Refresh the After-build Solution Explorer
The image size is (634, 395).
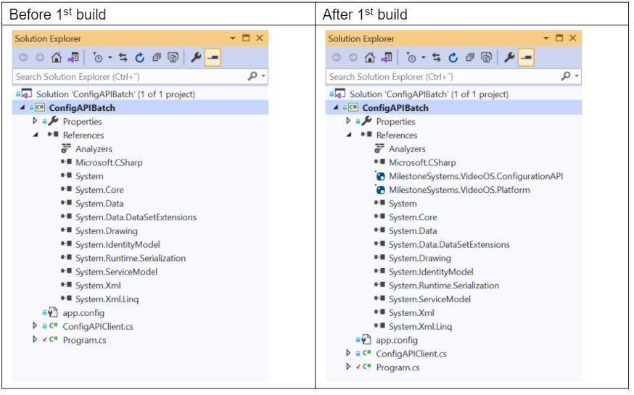[453, 58]
